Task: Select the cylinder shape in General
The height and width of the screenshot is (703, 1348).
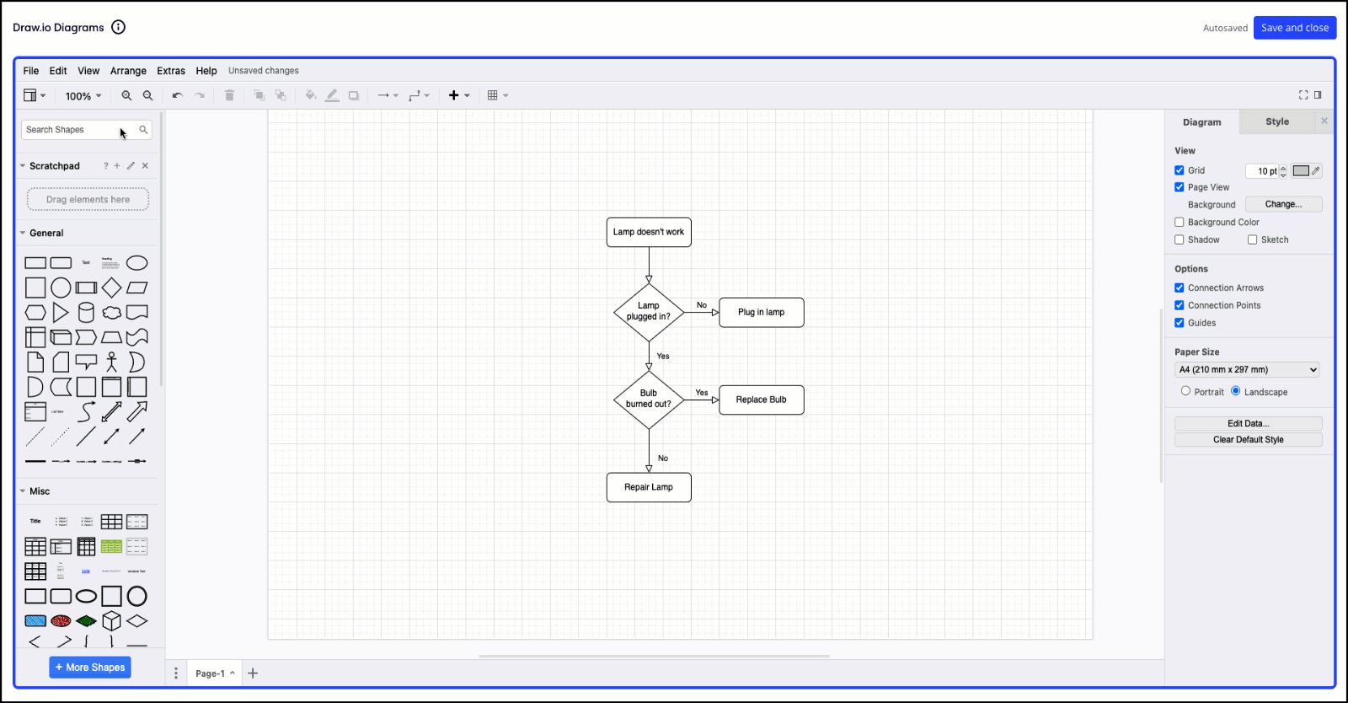Action: click(x=86, y=313)
